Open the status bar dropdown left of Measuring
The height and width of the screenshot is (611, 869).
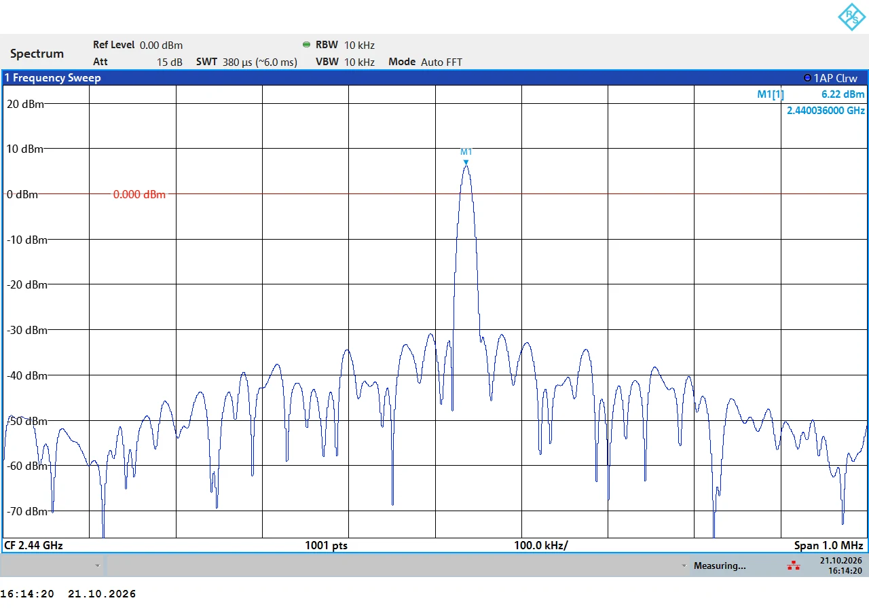pyautogui.click(x=684, y=566)
